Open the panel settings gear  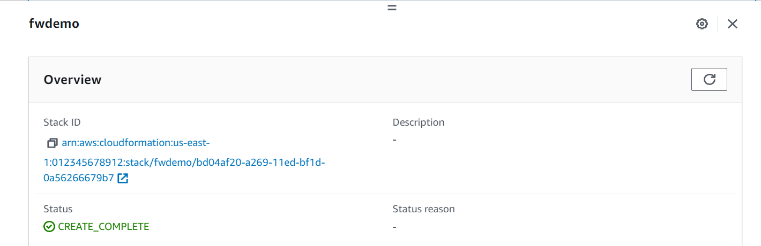click(702, 24)
